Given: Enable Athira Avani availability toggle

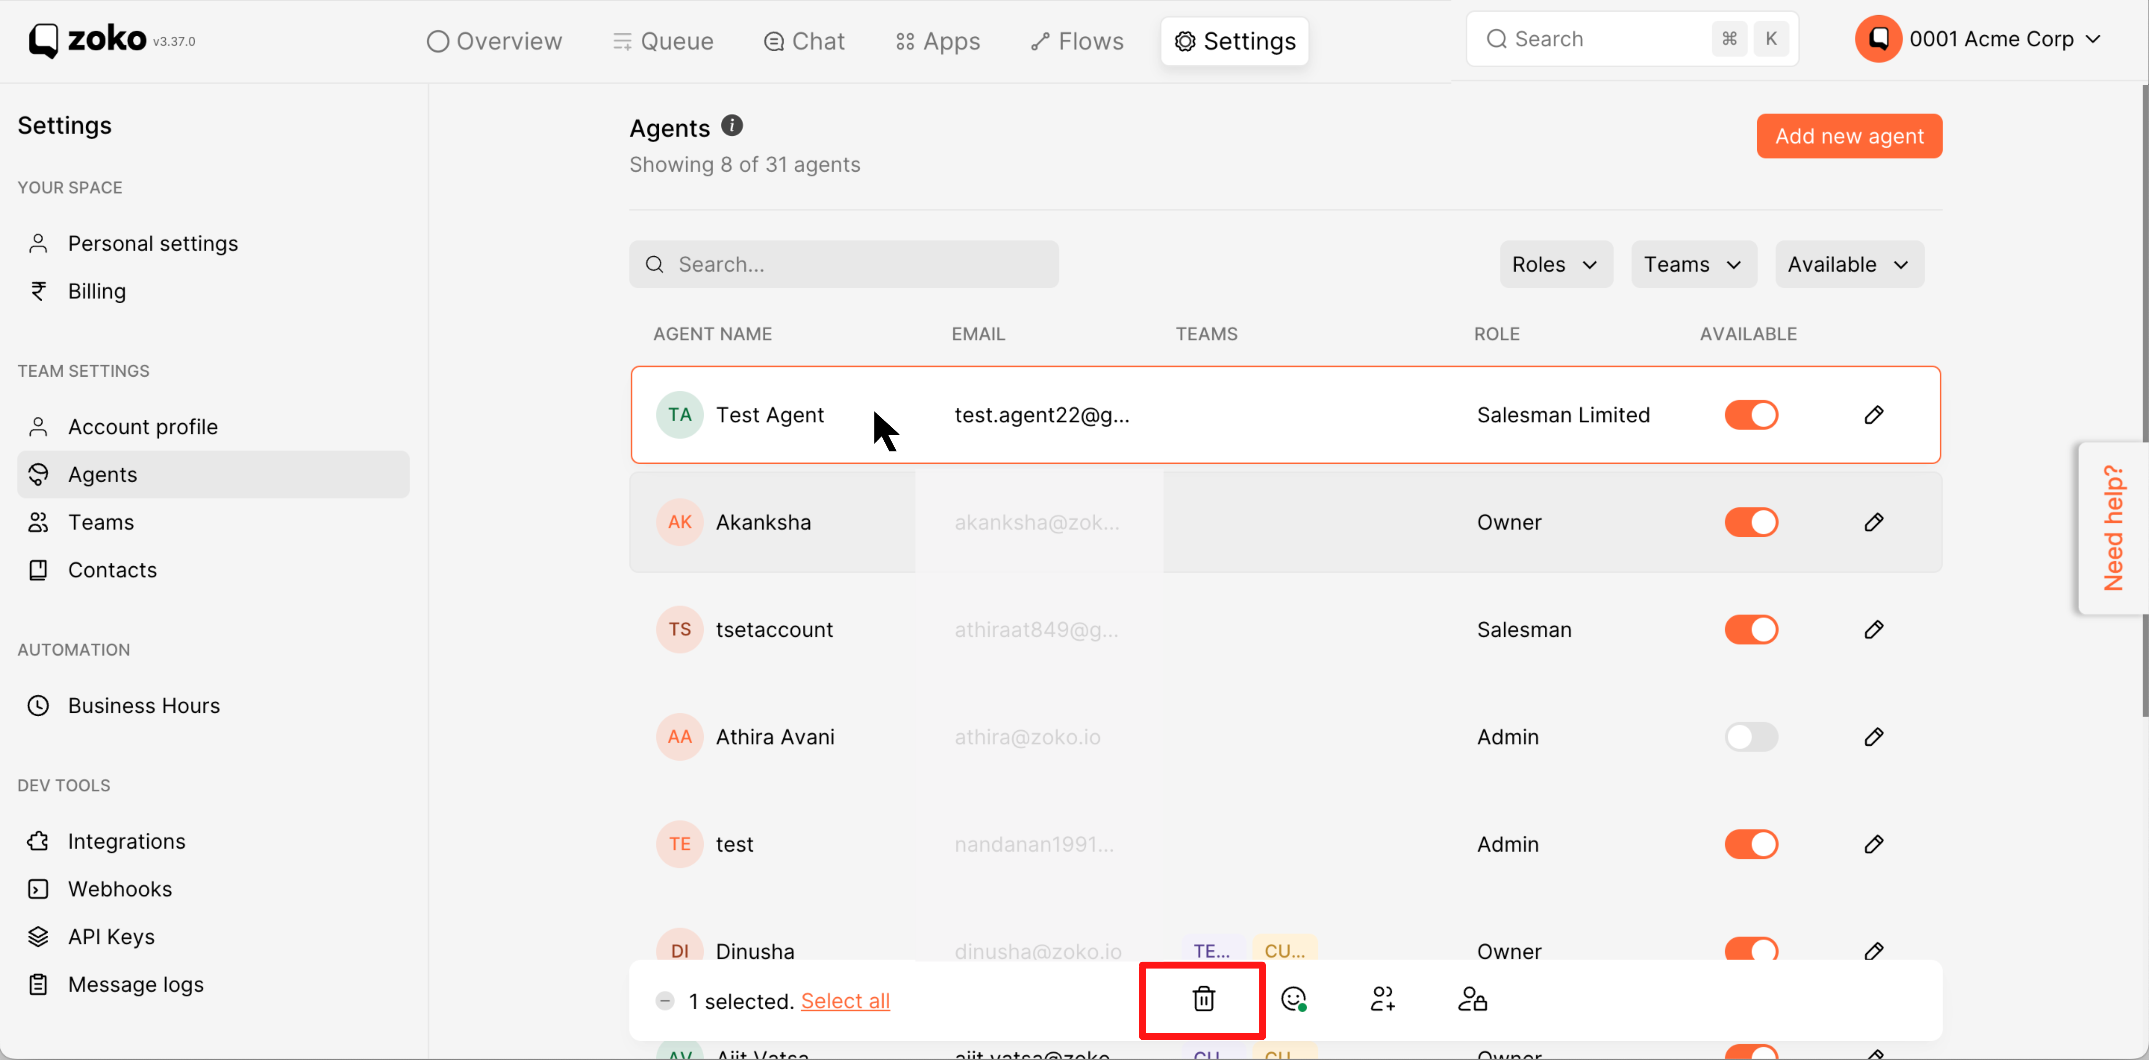Looking at the screenshot, I should pyautogui.click(x=1751, y=737).
